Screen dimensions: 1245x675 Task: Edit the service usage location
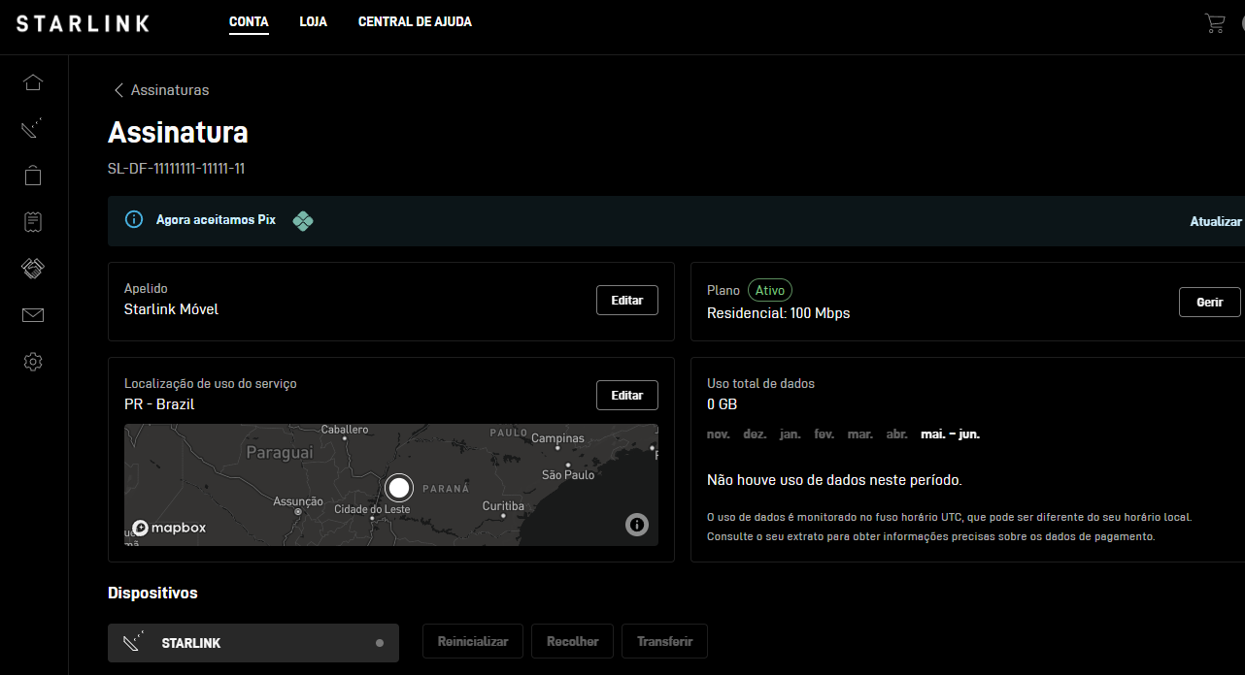tap(627, 396)
